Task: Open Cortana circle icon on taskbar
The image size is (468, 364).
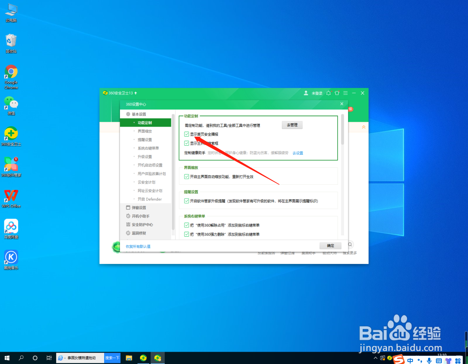Action: (35, 358)
